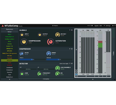Select Meldy Road 124 (aggressive) device
This screenshot has width=116, height=105.
coord(9,53)
